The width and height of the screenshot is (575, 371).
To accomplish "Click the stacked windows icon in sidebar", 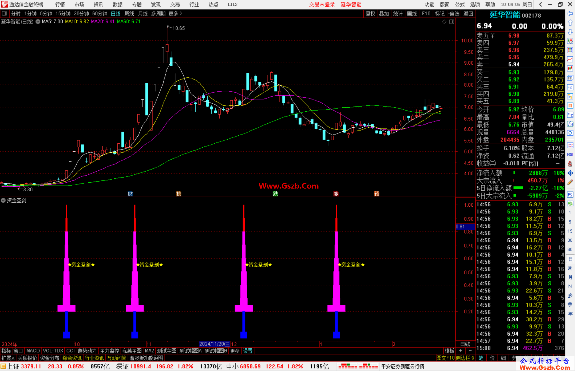I will (570, 78).
